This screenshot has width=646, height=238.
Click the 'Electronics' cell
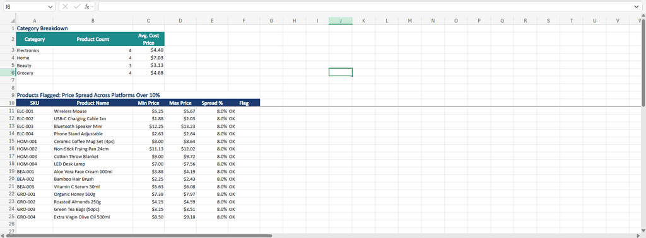[35, 50]
